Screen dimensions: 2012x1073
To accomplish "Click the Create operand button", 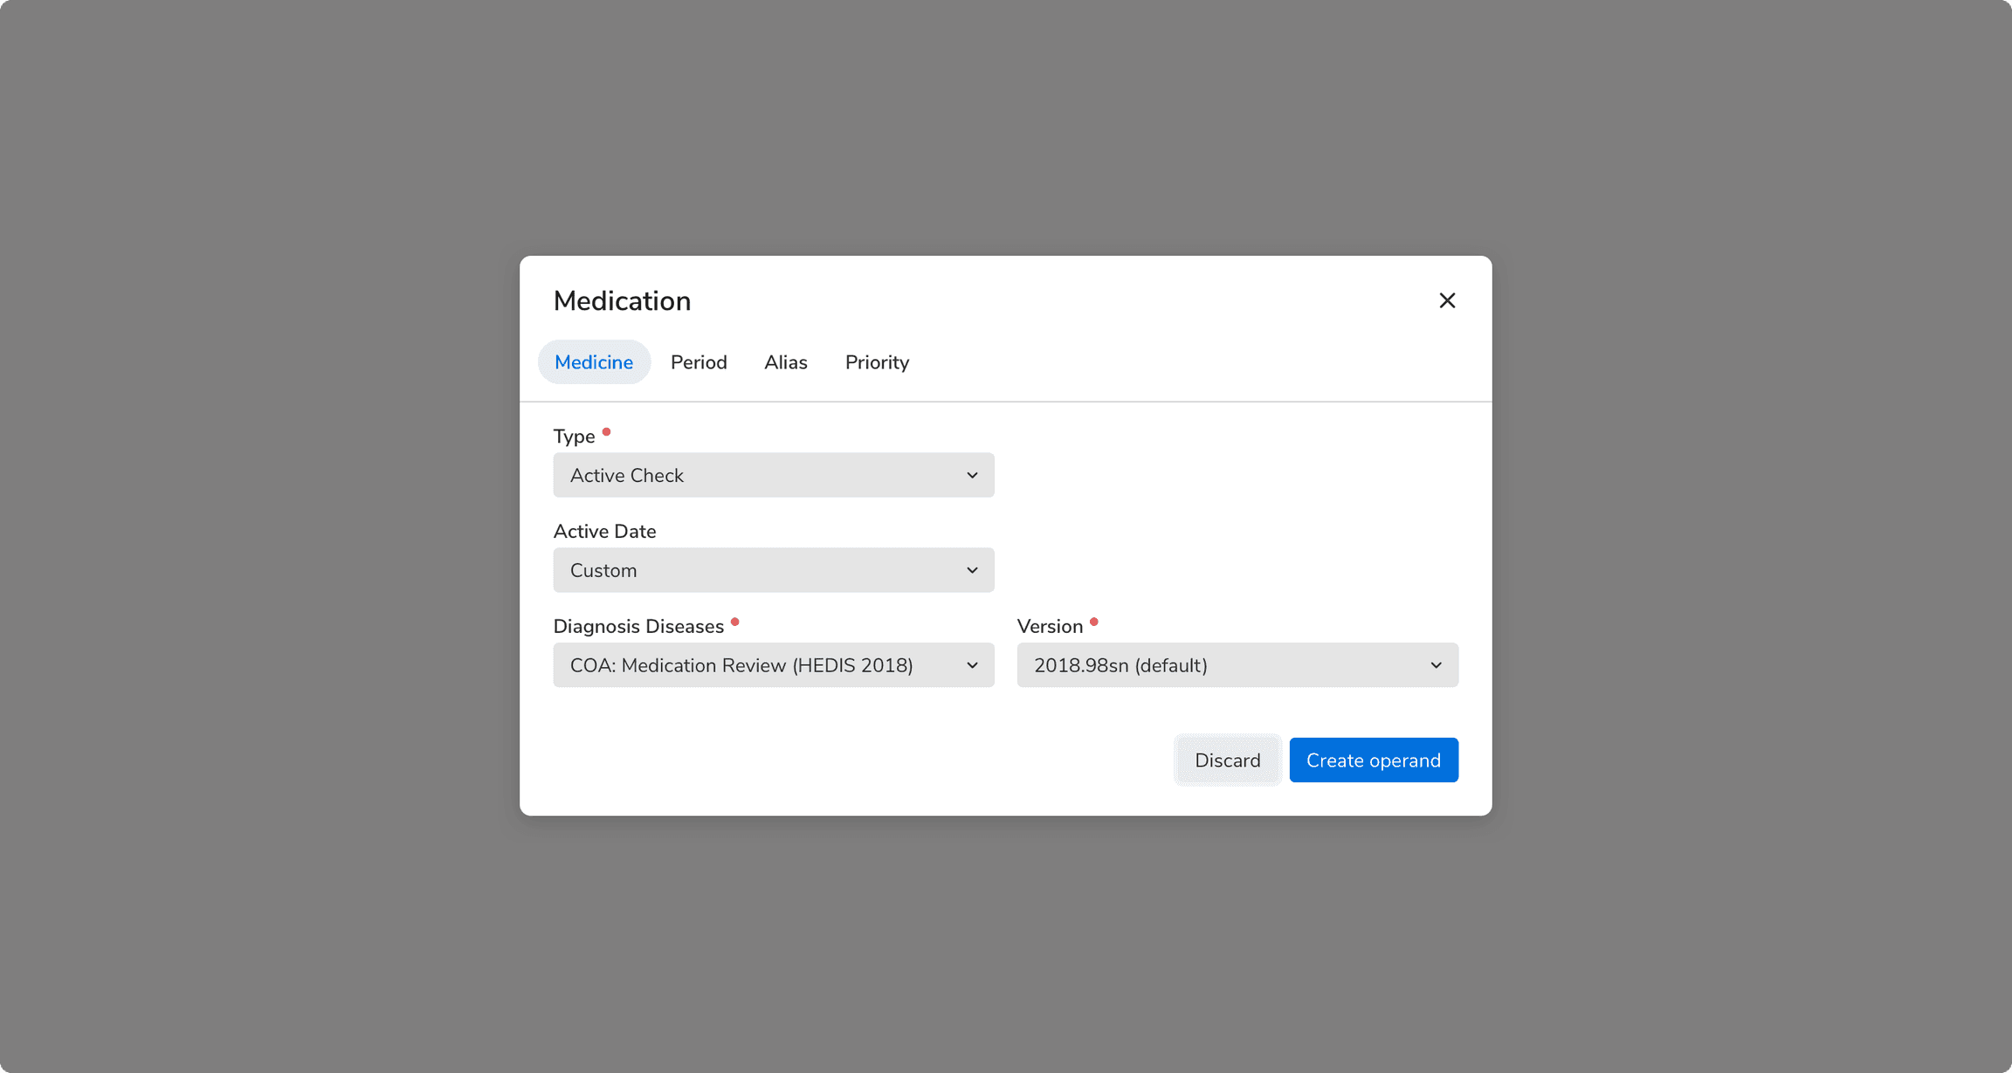I will click(1373, 760).
